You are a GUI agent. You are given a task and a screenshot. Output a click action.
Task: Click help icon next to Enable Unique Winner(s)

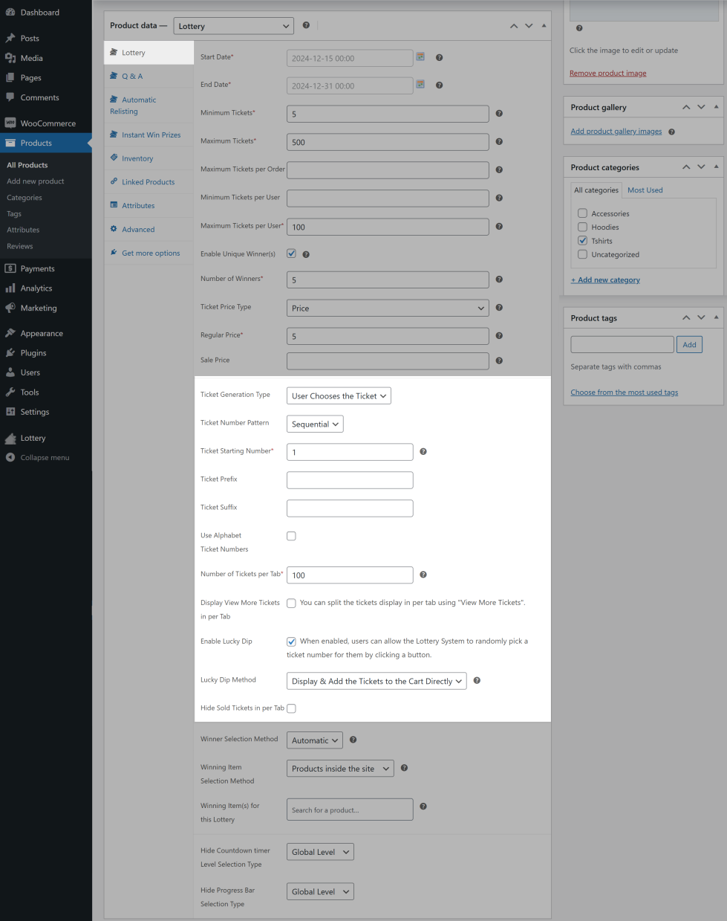click(x=306, y=254)
